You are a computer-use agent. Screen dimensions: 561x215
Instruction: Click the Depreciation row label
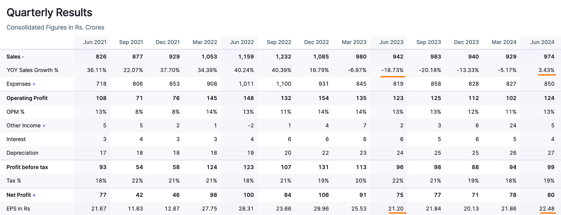22,153
